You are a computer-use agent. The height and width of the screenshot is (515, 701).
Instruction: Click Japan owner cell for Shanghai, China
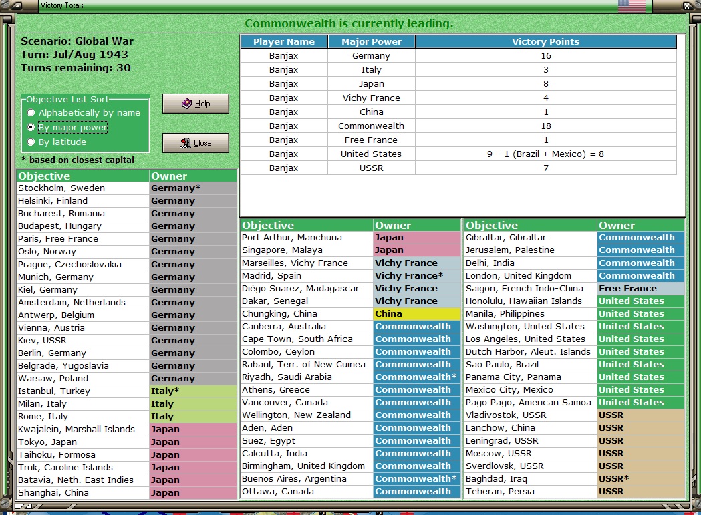click(x=192, y=493)
